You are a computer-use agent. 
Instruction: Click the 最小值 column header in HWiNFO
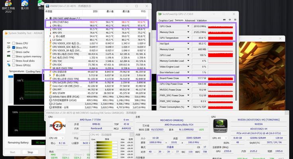(x=110, y=12)
